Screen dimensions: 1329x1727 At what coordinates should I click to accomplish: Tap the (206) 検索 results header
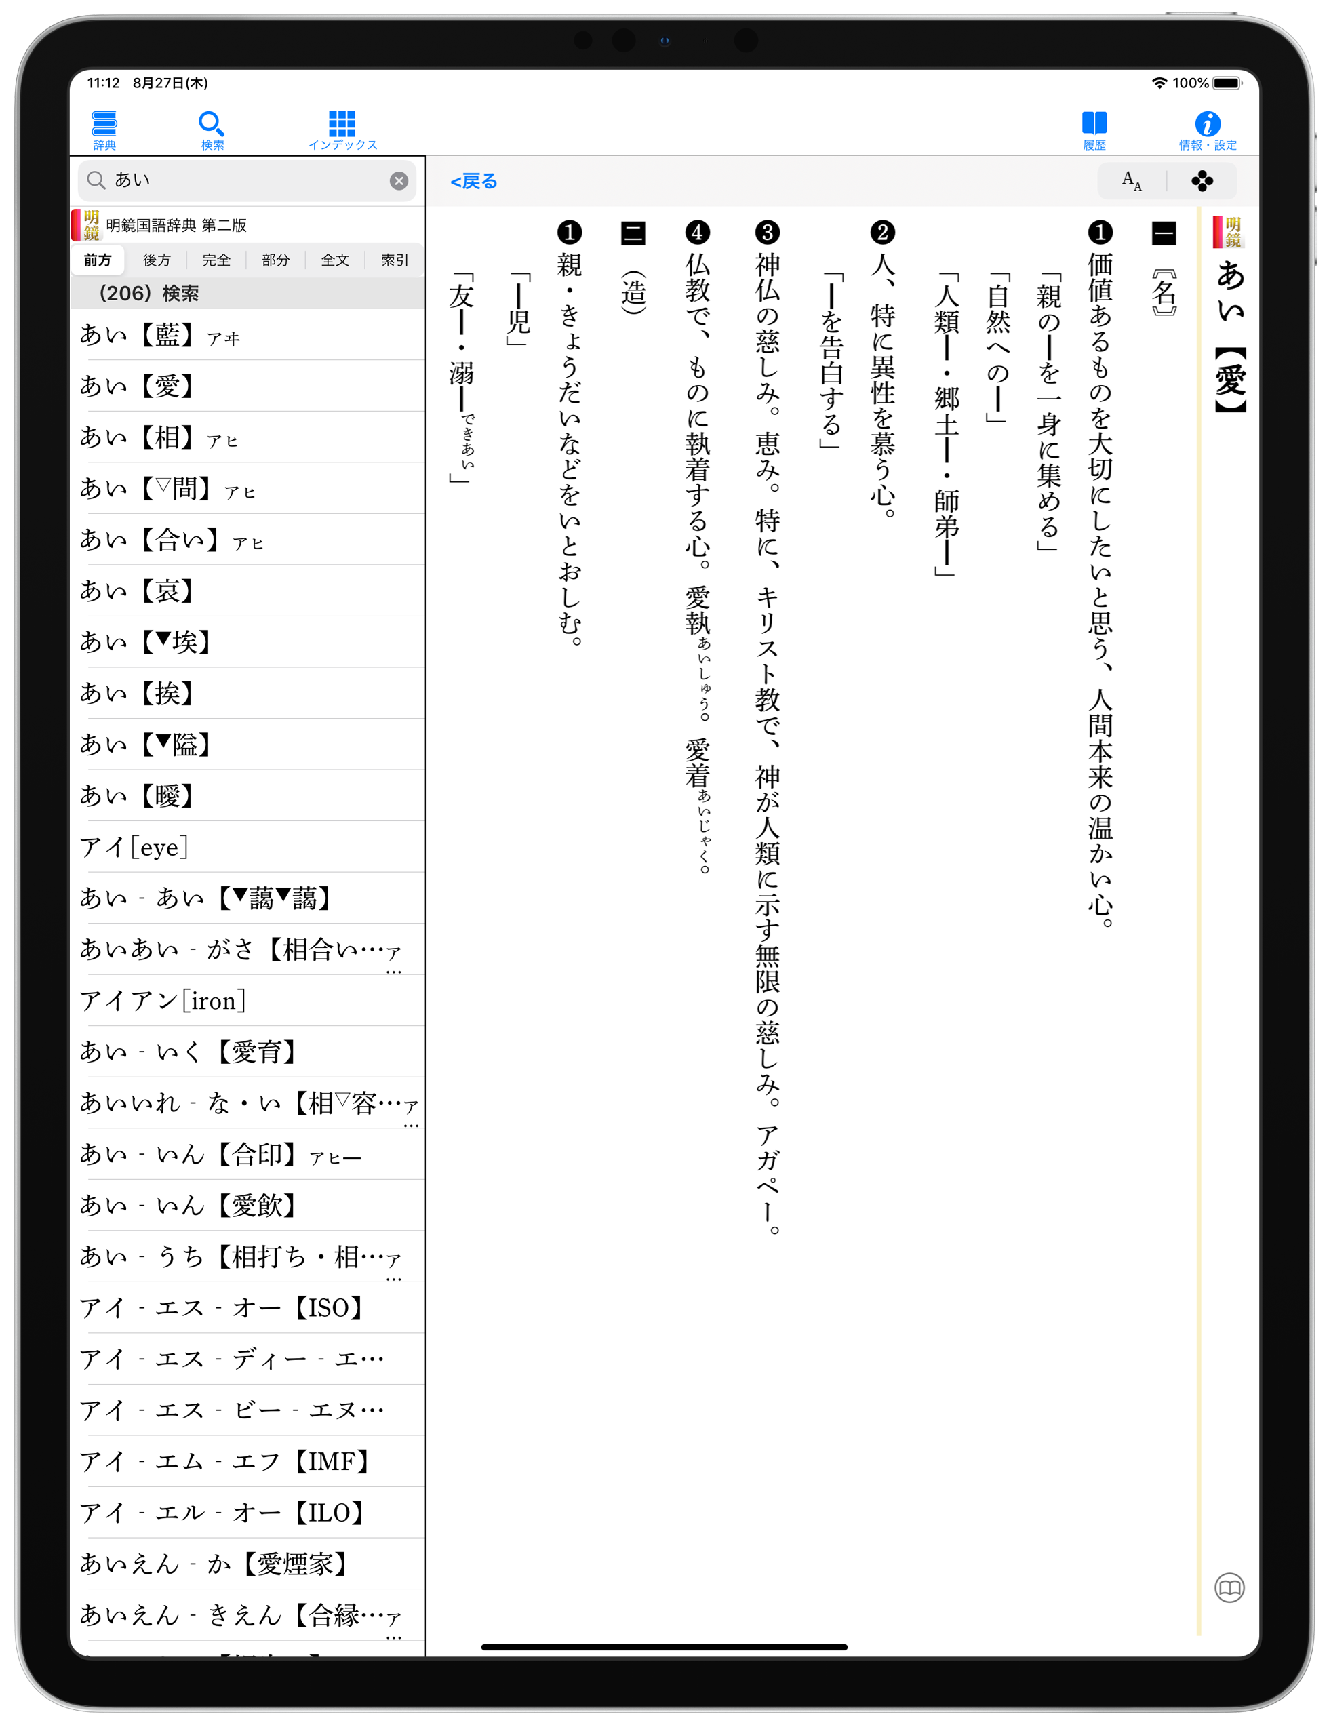148,294
